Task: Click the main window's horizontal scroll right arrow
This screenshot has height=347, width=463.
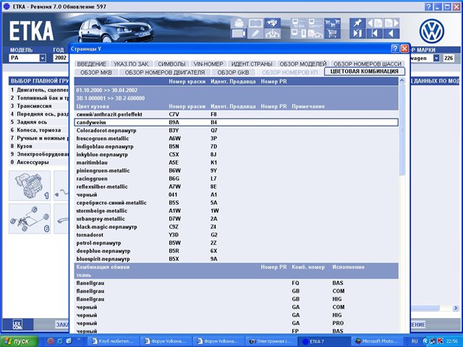Action: [455, 308]
